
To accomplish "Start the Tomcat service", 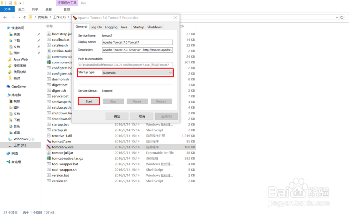I will click(89, 101).
